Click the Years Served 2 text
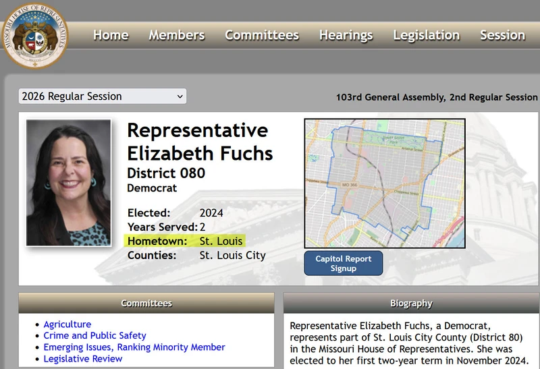The height and width of the screenshot is (369, 540). click(166, 227)
